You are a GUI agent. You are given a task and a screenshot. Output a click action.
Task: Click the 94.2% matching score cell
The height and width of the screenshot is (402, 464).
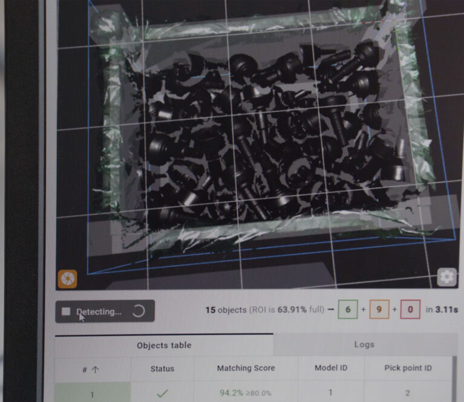[x=246, y=393]
